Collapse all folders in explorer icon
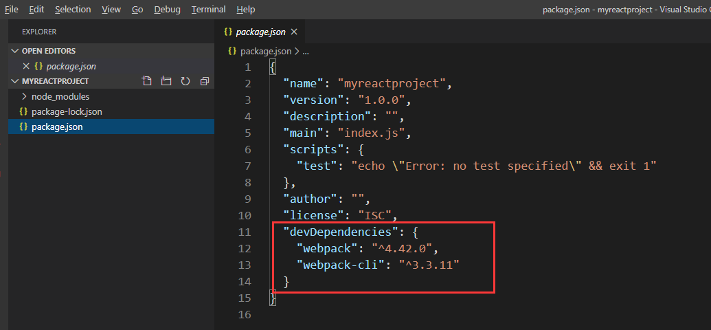 [205, 81]
